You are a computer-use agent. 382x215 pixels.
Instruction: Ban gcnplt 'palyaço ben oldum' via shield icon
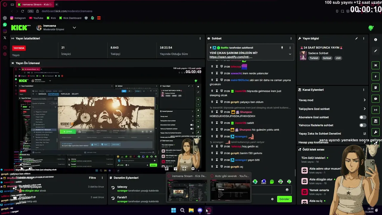click(x=222, y=102)
